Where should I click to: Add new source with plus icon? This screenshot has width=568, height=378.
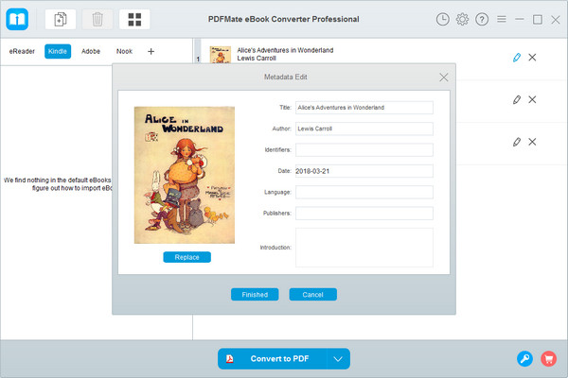tap(151, 51)
